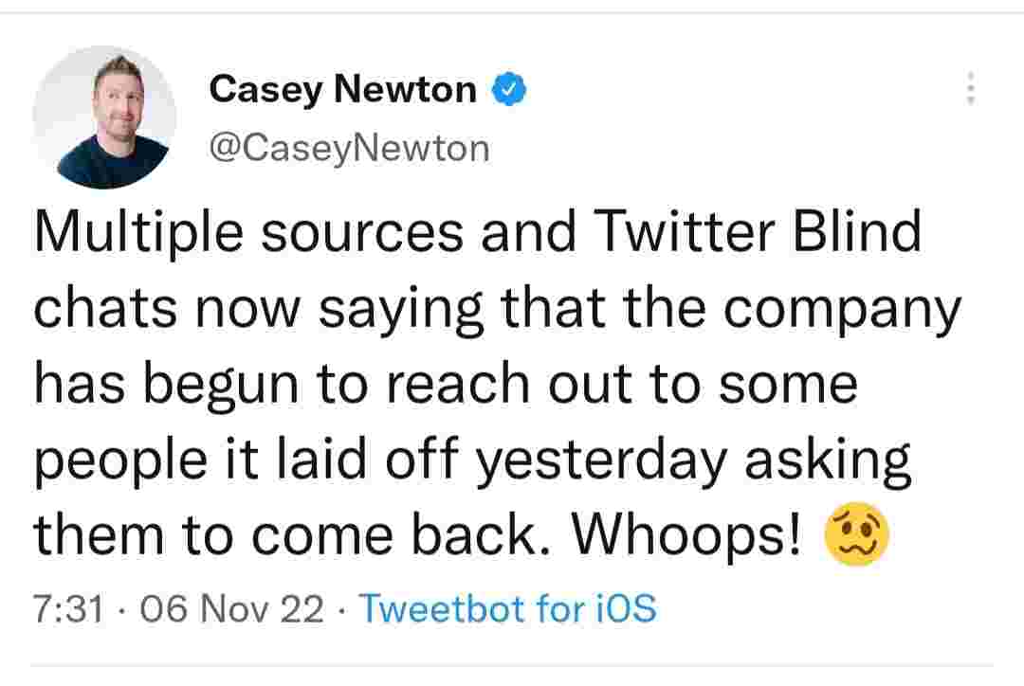Click the 7:31 tweet timestamp
This screenshot has height=686, width=1024.
66,607
